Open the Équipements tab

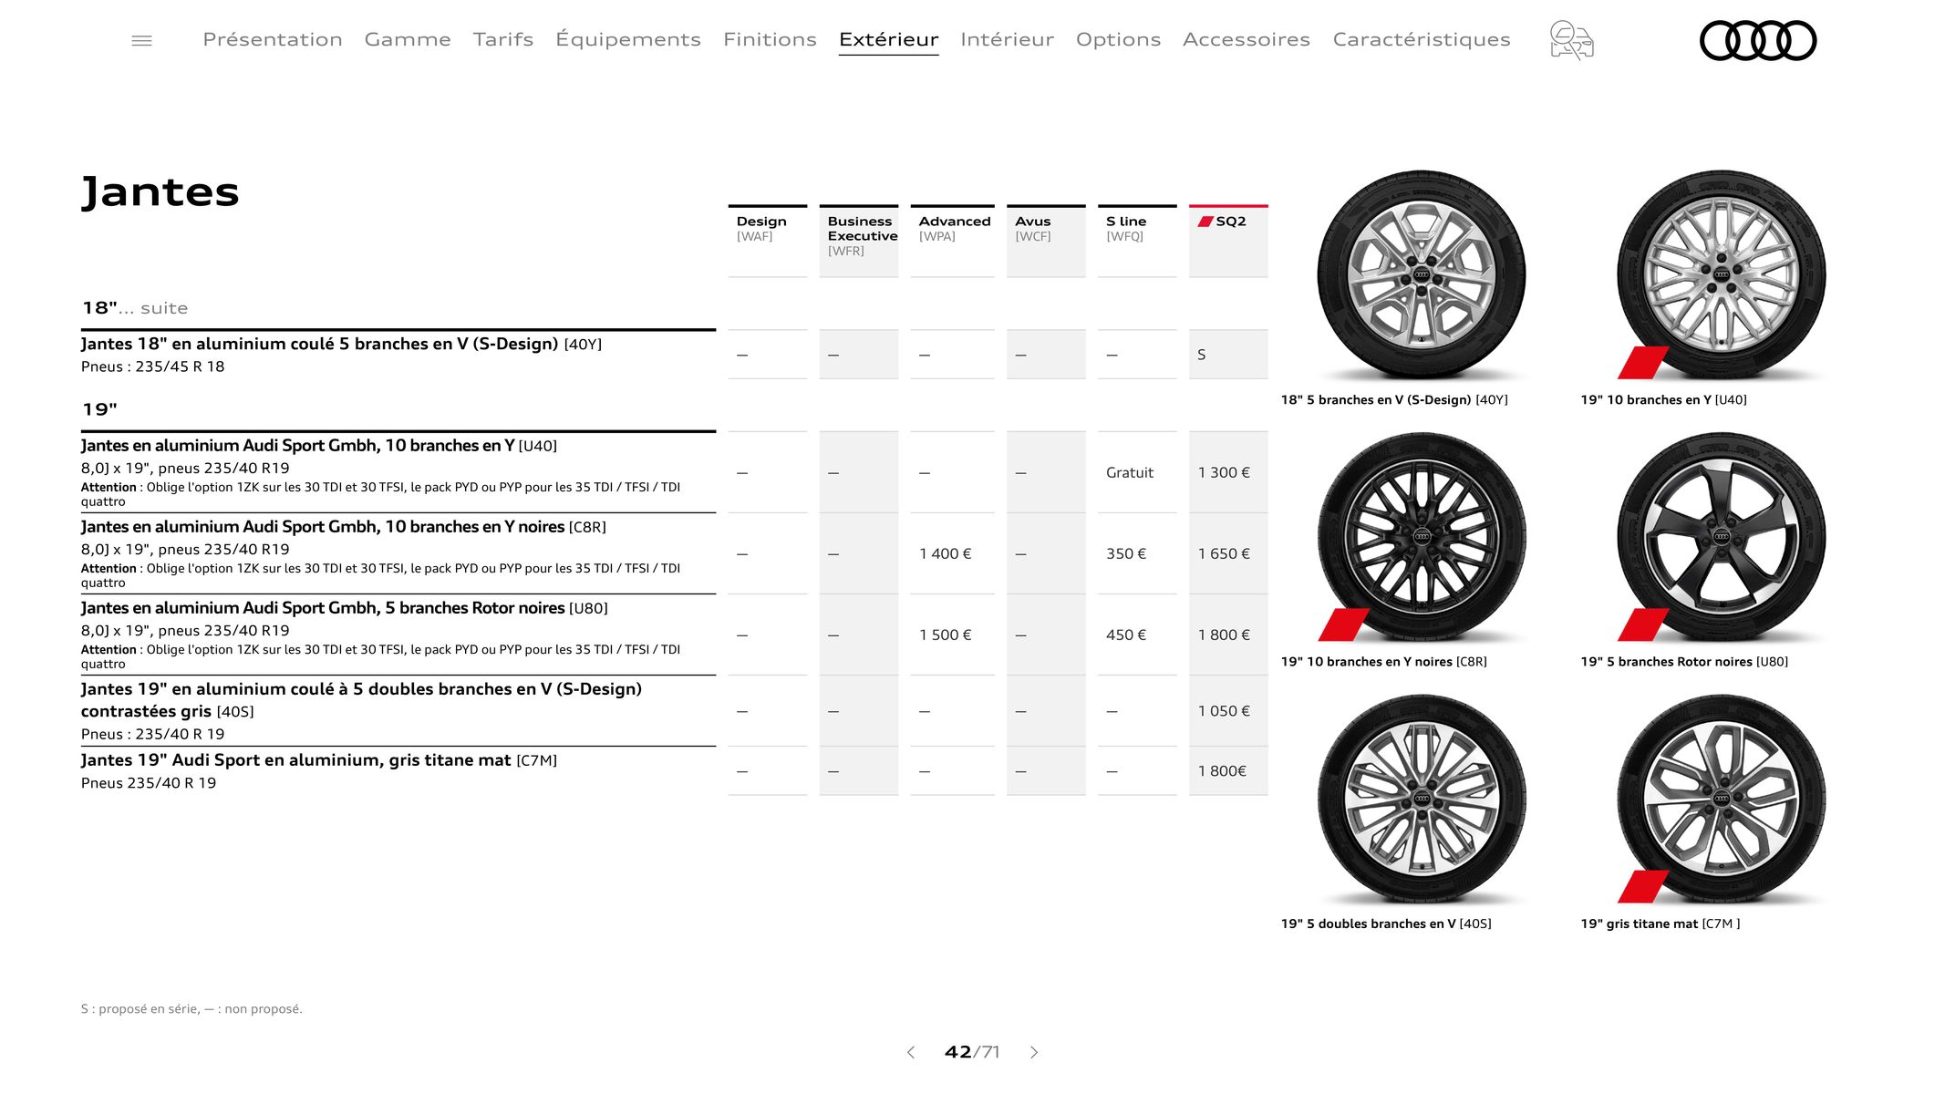tap(628, 39)
